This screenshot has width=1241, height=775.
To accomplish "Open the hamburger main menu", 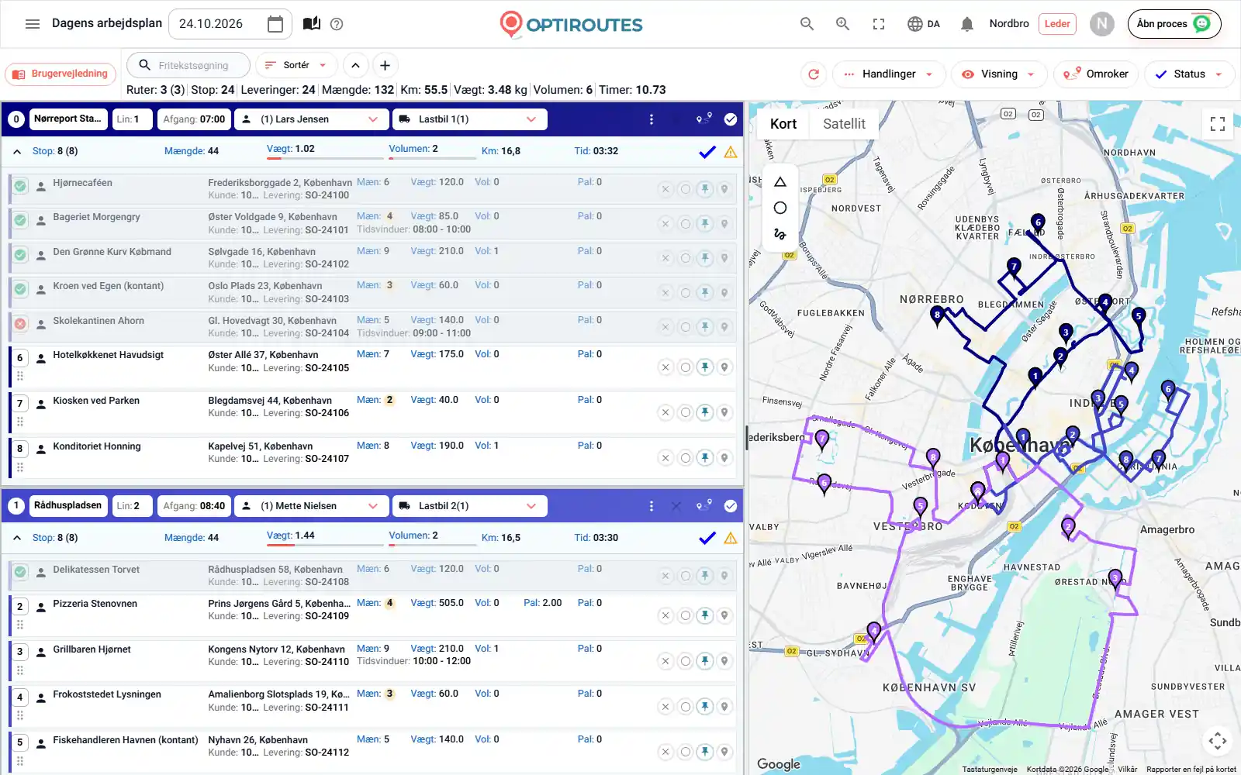I will [33, 24].
